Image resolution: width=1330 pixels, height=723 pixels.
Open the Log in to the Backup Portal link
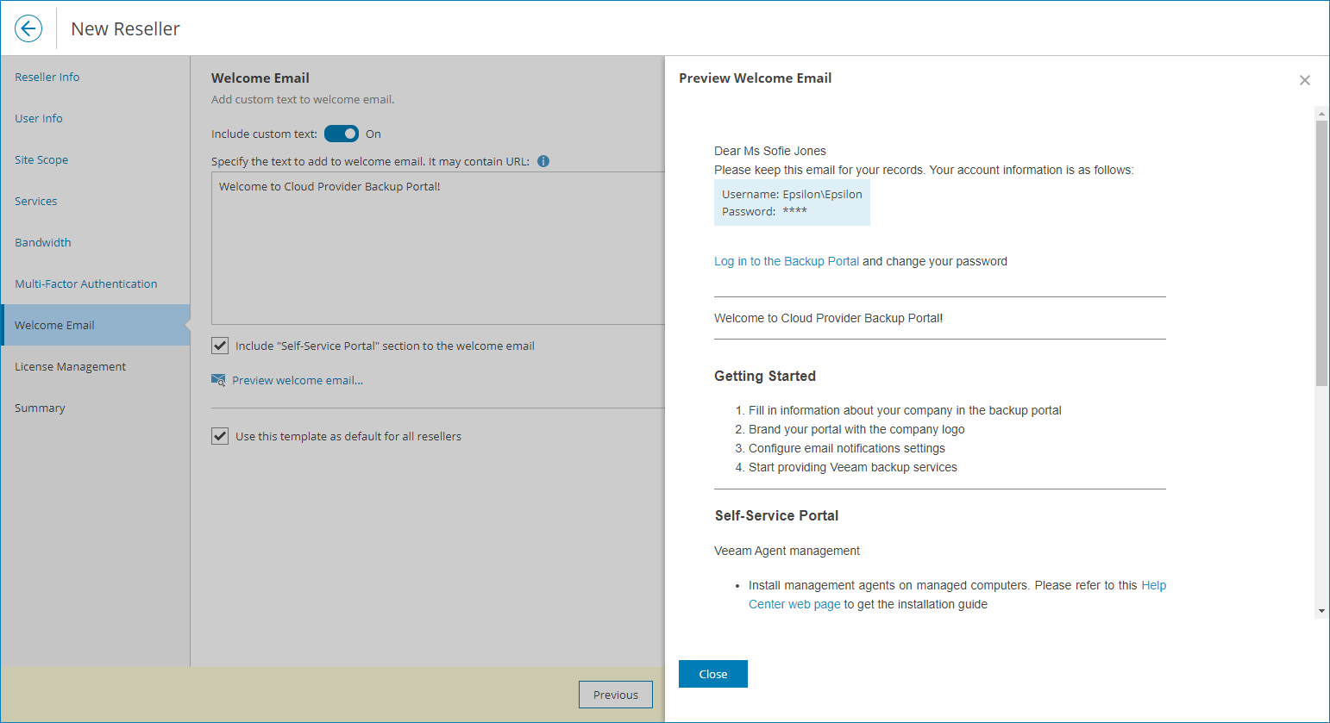(x=787, y=261)
